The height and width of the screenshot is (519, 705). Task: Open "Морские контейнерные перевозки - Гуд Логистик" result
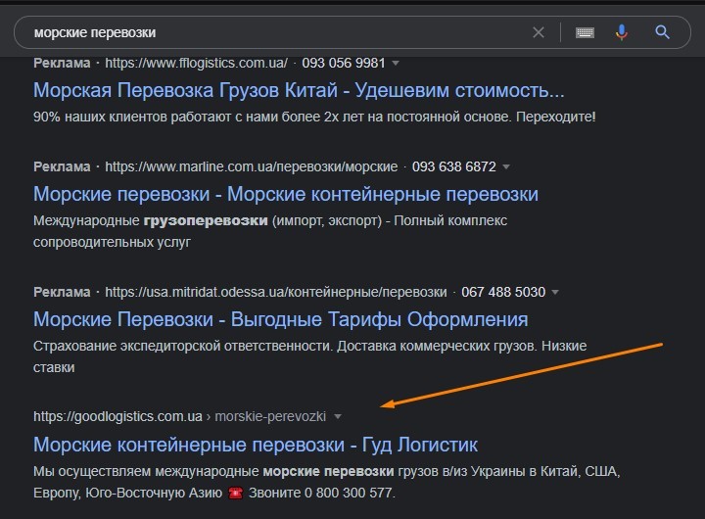pyautogui.click(x=256, y=445)
